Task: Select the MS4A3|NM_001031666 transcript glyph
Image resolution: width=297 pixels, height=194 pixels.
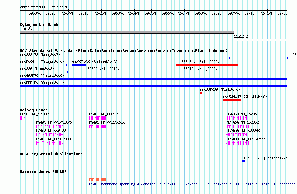Action: click(50, 143)
